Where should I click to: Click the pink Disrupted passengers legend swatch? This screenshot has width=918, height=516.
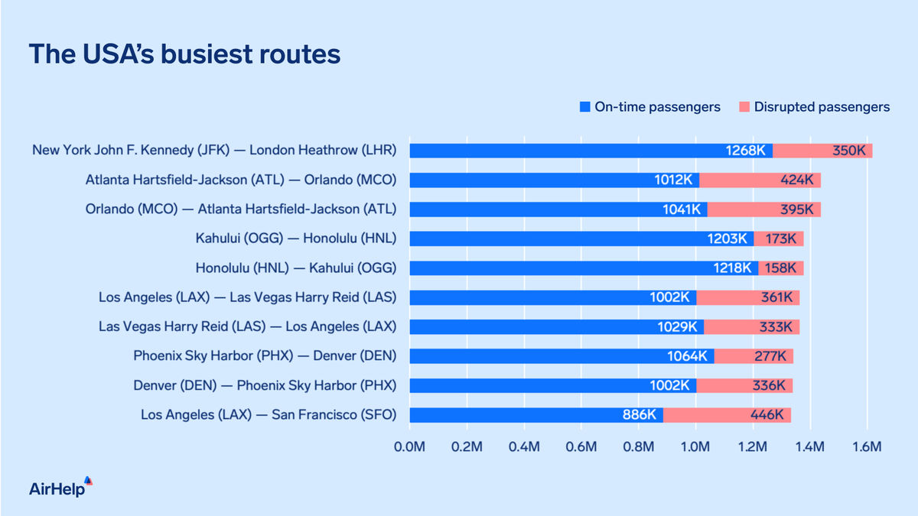744,107
